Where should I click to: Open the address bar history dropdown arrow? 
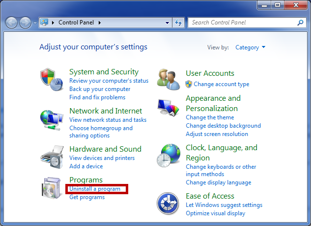click(167, 23)
